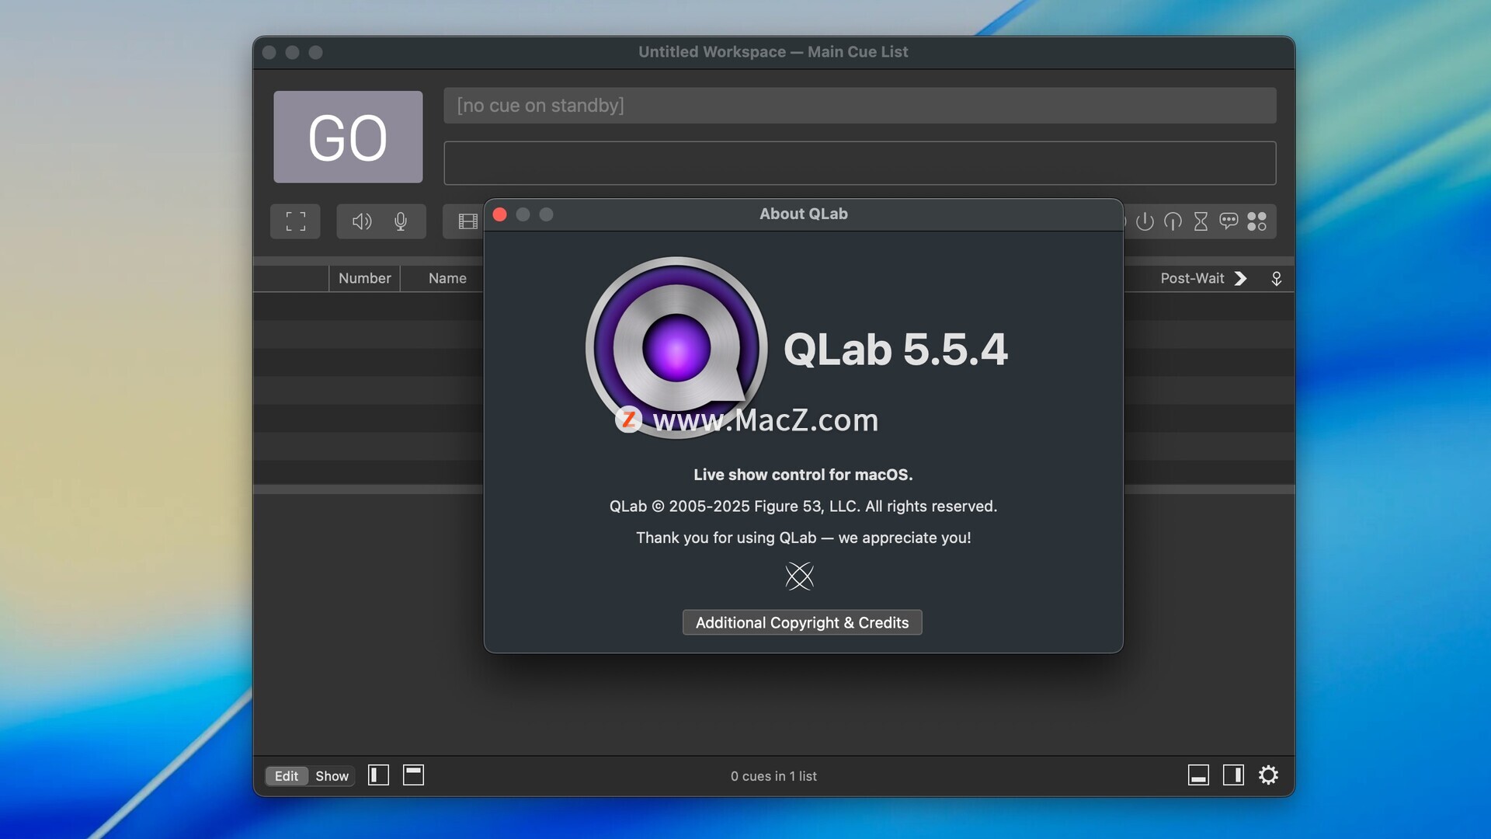This screenshot has height=839, width=1491.
Task: Click the About QLab title bar
Action: click(x=804, y=214)
